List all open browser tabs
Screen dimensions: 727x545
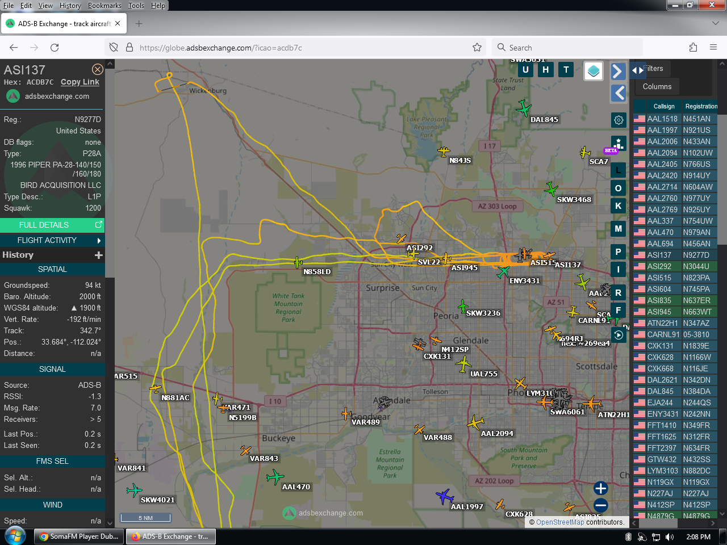click(x=715, y=23)
